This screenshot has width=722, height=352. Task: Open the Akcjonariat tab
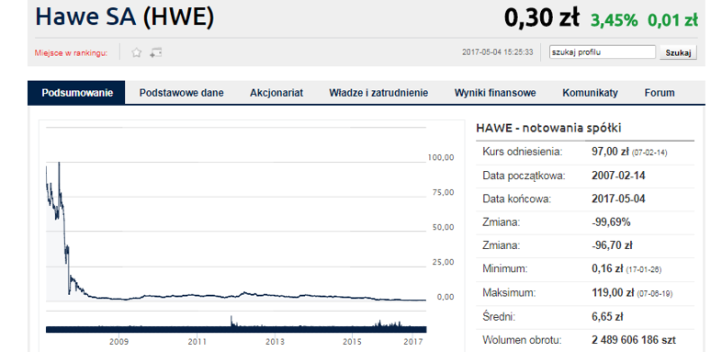pyautogui.click(x=276, y=93)
